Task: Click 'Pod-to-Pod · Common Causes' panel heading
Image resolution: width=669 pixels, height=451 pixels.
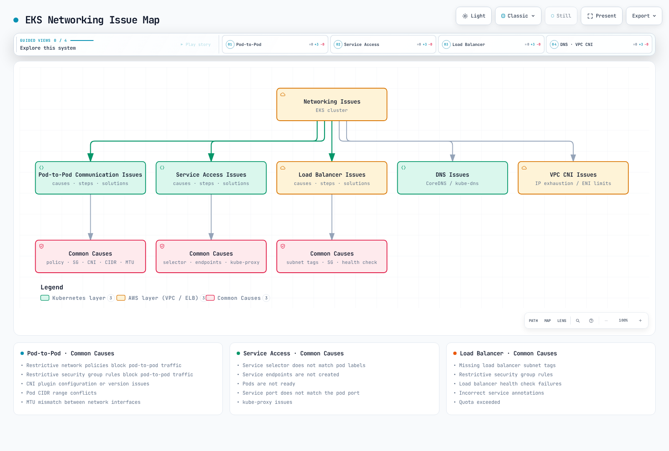Action: pyautogui.click(x=71, y=353)
